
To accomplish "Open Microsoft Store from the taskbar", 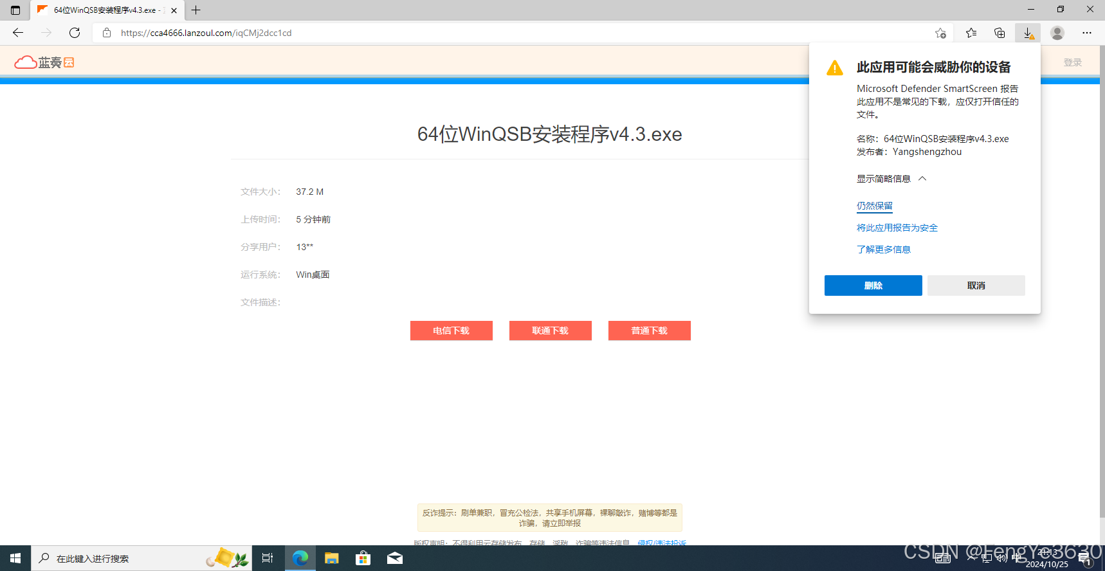I will click(x=363, y=558).
